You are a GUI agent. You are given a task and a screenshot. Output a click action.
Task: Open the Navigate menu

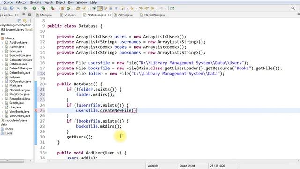point(35,2)
